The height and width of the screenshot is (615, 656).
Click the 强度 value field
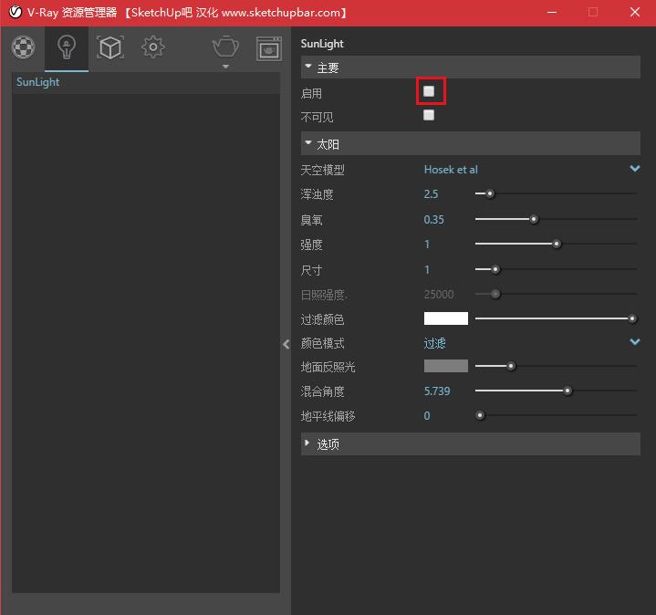tap(427, 245)
